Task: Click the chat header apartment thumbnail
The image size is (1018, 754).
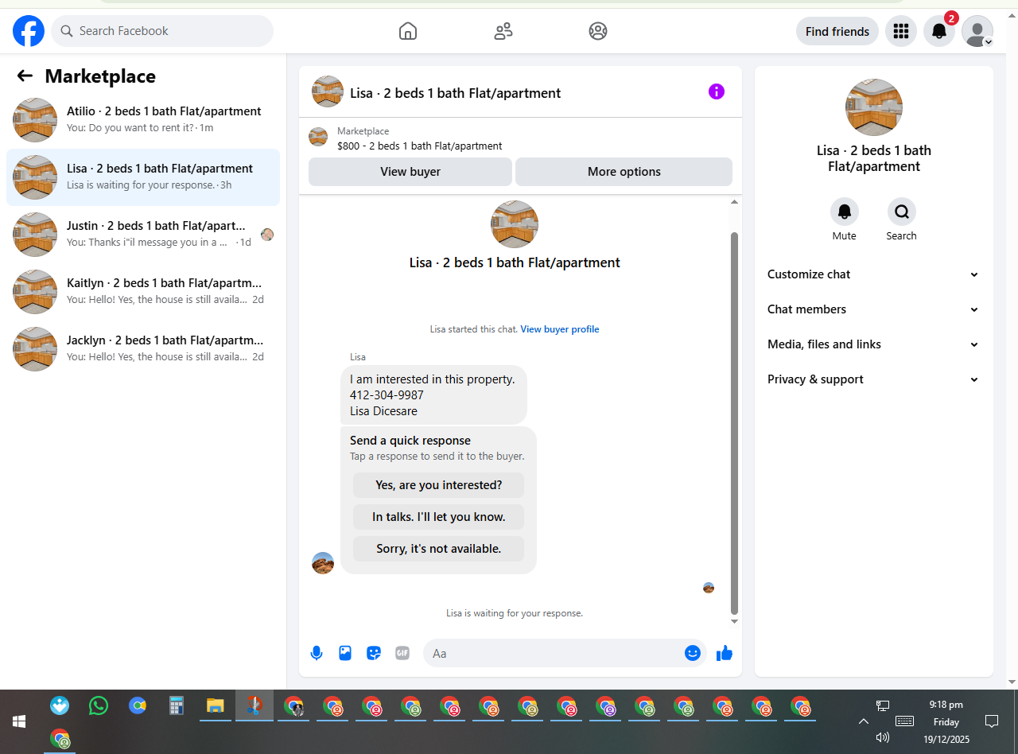Action: (x=328, y=91)
